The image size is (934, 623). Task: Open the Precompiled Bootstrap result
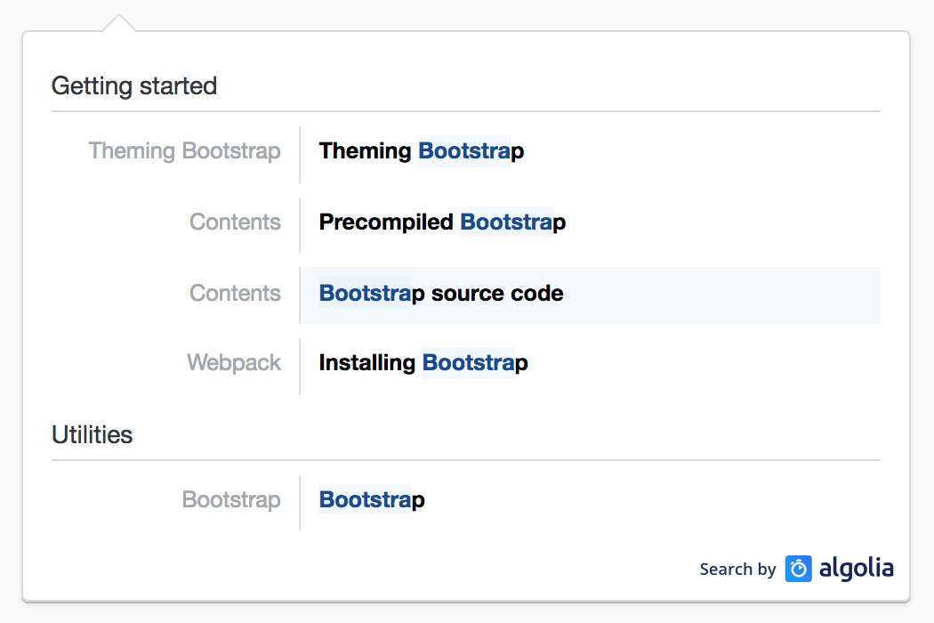pos(442,222)
